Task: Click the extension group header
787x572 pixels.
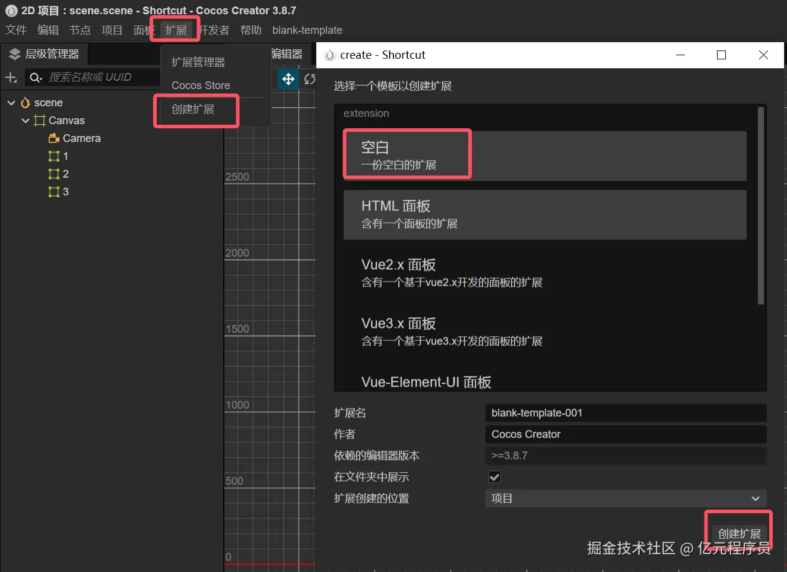Action: 366,113
